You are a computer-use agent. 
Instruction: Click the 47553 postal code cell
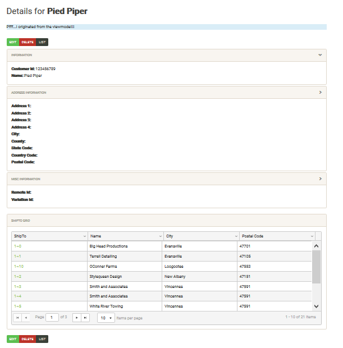pyautogui.click(x=275, y=266)
